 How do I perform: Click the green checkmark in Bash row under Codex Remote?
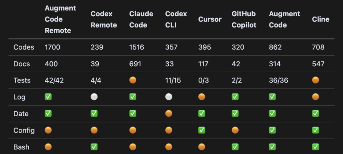coord(94,147)
